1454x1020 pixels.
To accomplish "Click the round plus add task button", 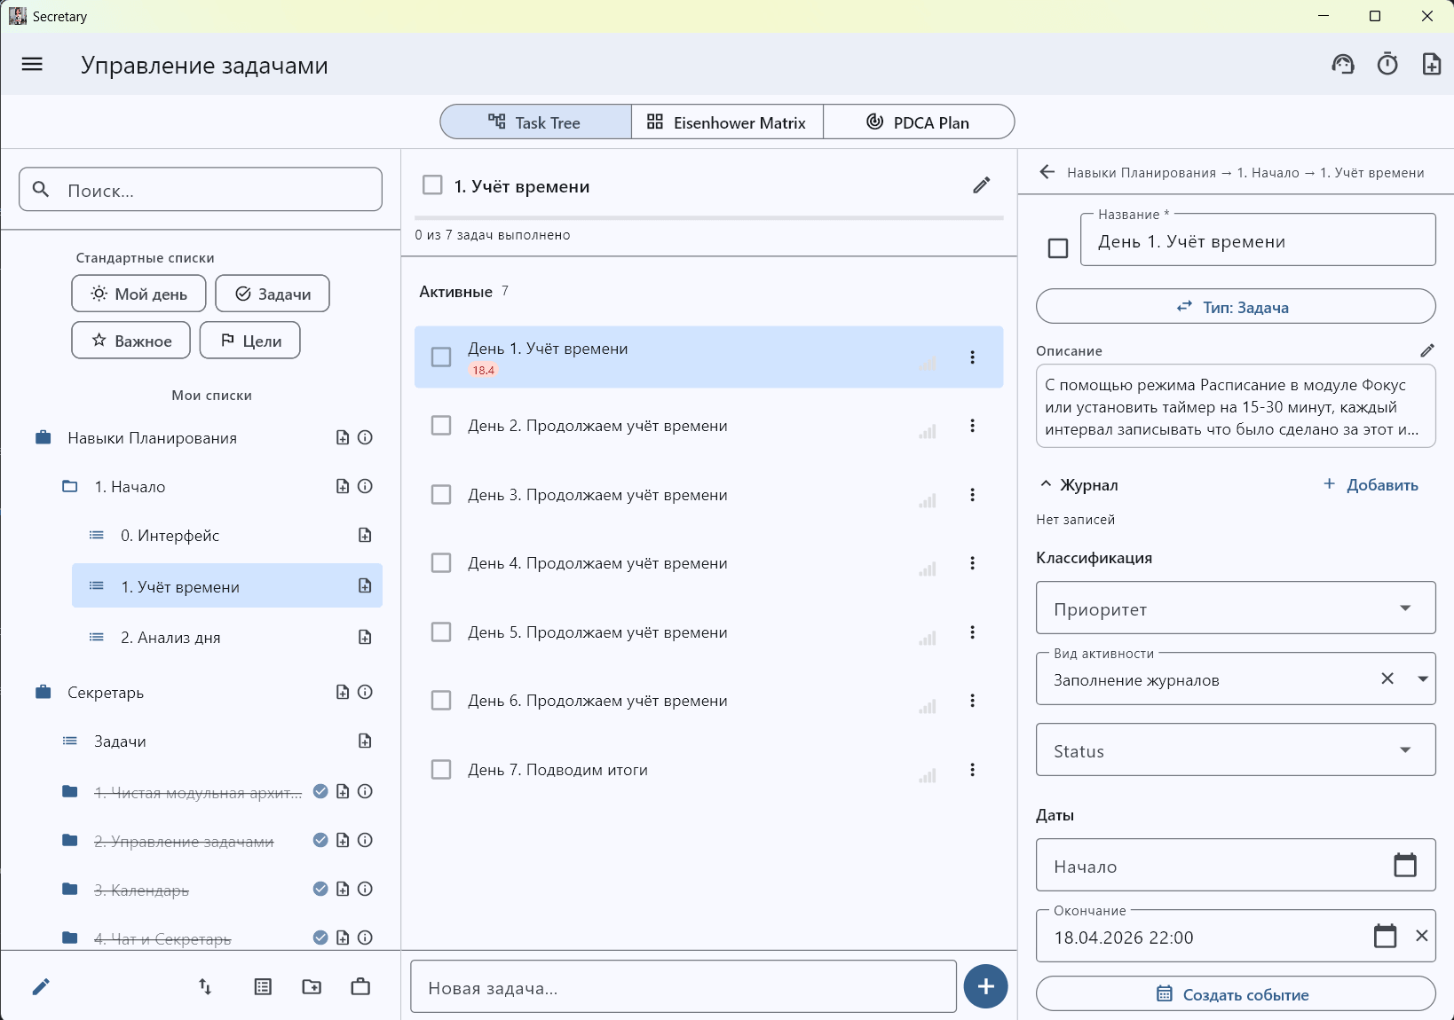I will [985, 986].
